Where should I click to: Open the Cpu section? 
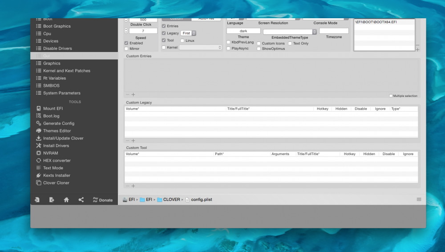coord(47,33)
